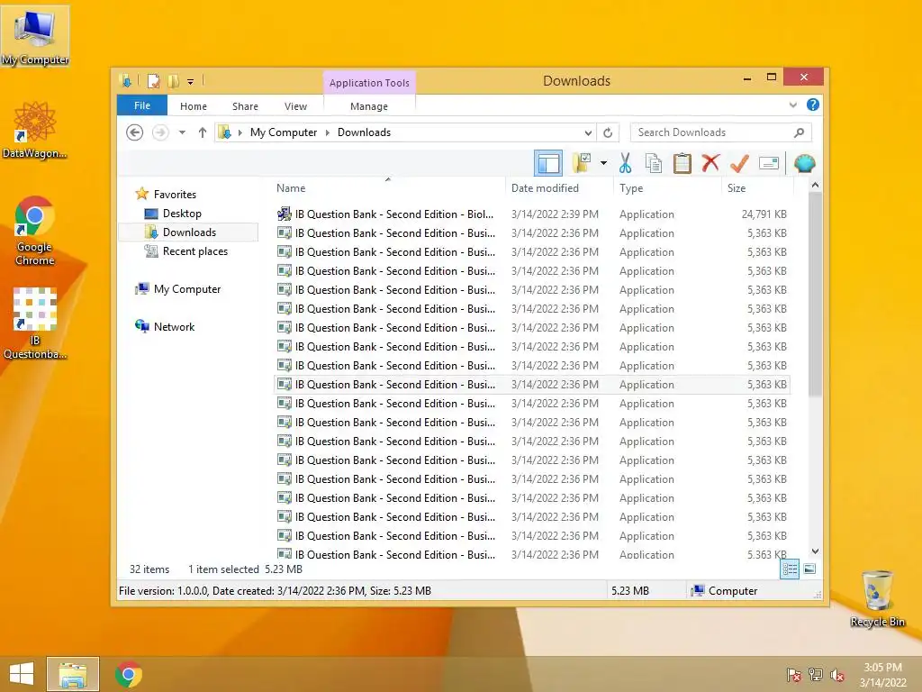Toggle the navigation pane toolbar button
The width and height of the screenshot is (922, 692).
[x=548, y=164]
